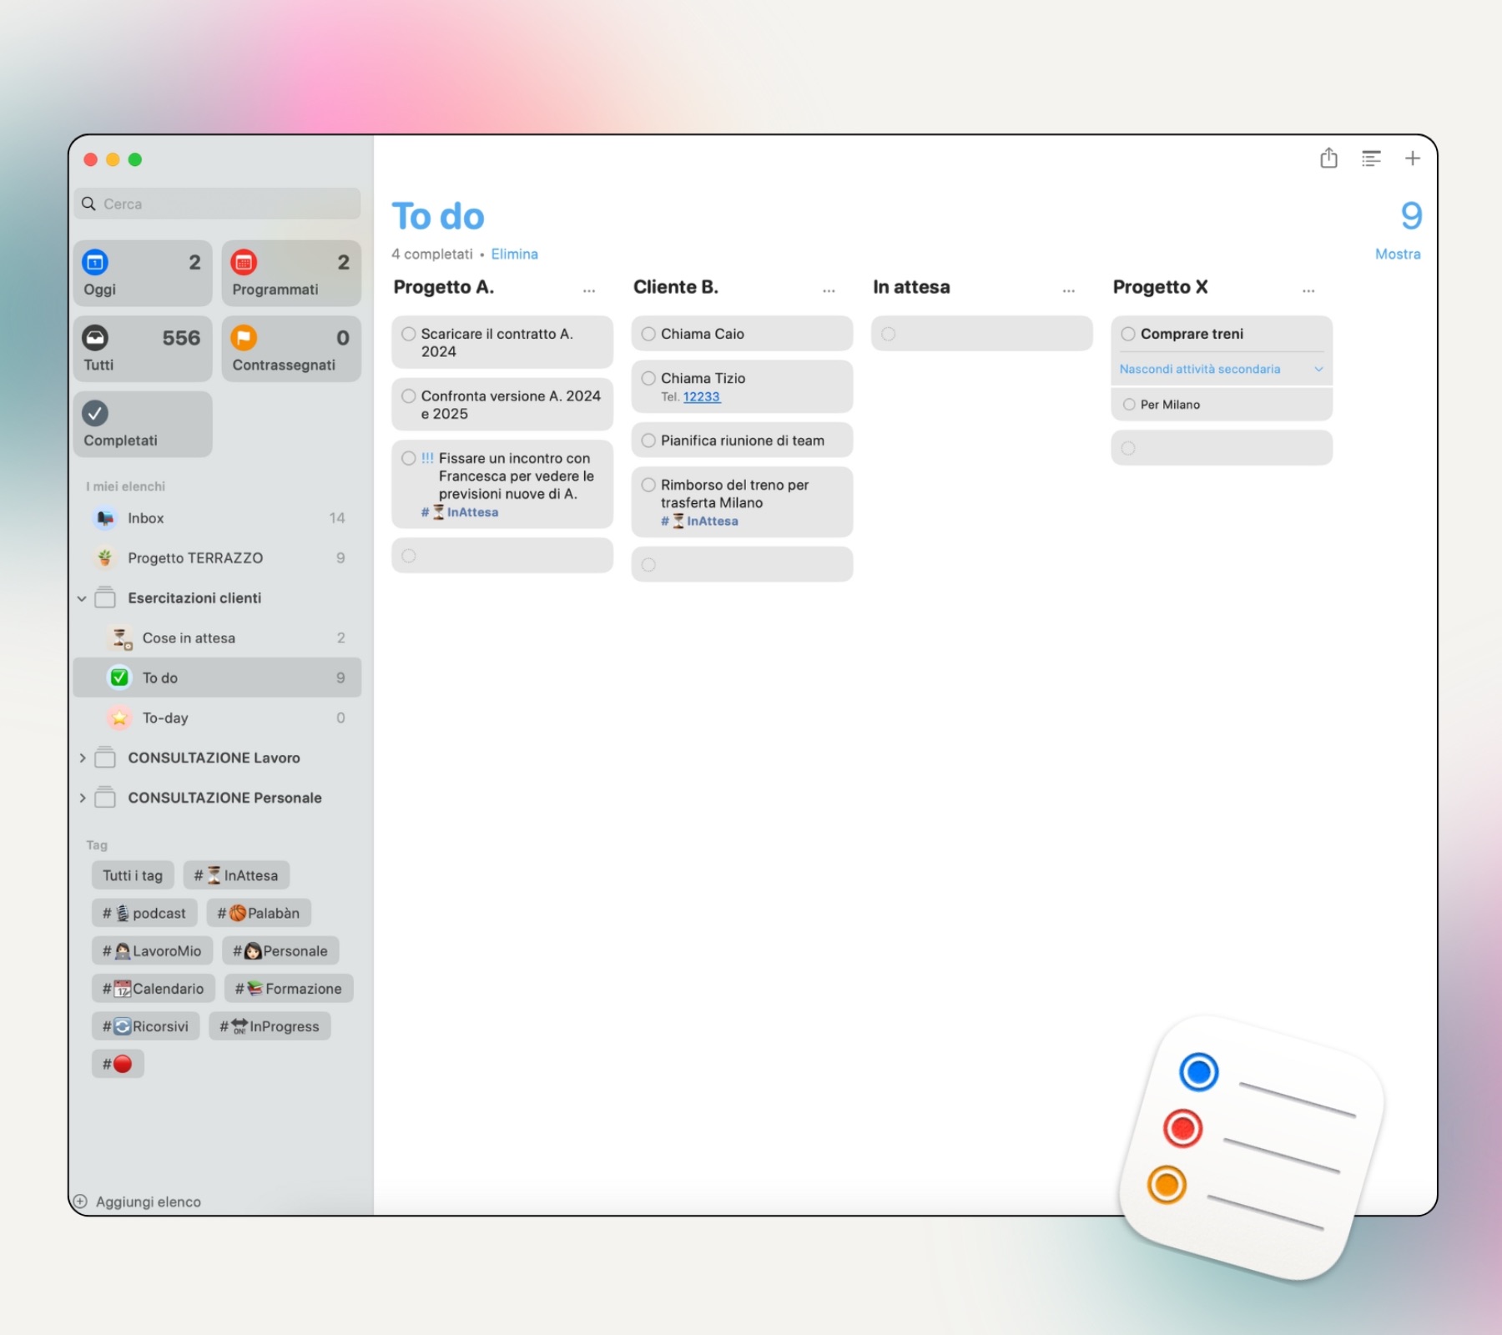Click the Share icon in toolbar

tap(1328, 159)
